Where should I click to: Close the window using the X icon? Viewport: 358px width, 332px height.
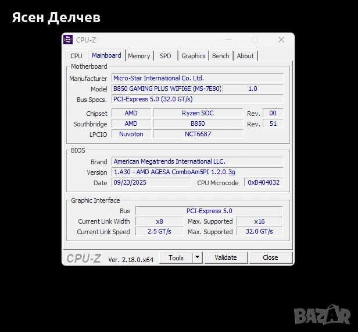point(281,40)
